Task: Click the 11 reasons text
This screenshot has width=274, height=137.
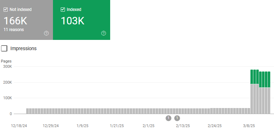Action: click(14, 30)
